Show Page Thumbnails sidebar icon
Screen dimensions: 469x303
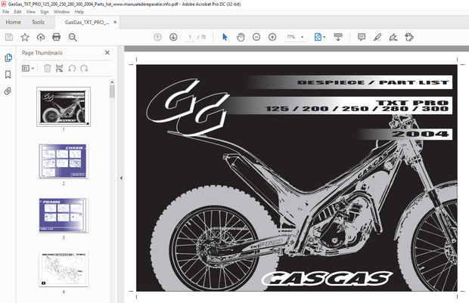click(8, 57)
